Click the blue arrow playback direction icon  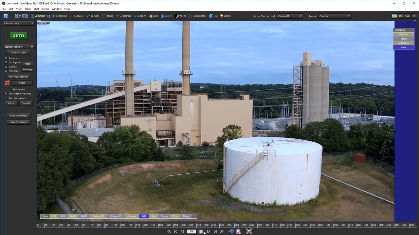(x=231, y=231)
